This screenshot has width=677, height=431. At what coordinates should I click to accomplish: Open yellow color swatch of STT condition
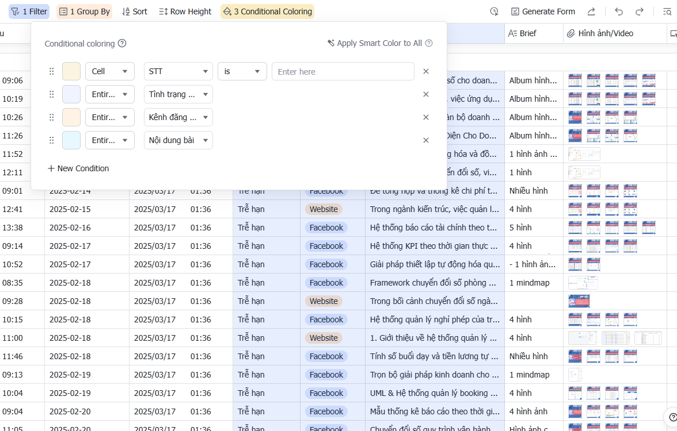(71, 71)
